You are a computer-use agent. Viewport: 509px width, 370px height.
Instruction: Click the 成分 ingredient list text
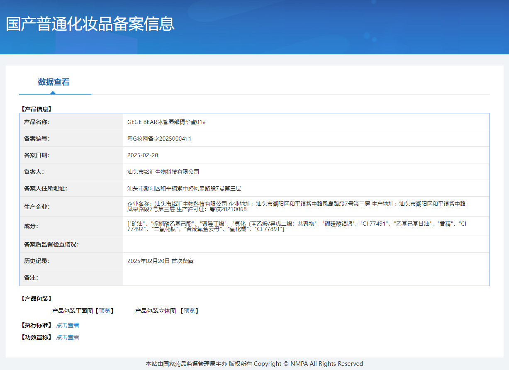pos(297,226)
